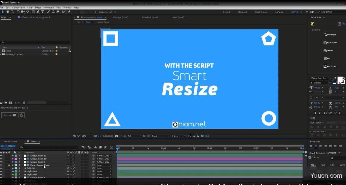
Task: Select the Clone Stamp tool
Action: pos(53,12)
